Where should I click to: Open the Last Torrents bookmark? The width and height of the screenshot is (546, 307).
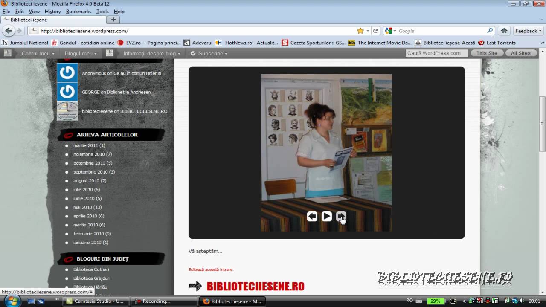tap(497, 43)
